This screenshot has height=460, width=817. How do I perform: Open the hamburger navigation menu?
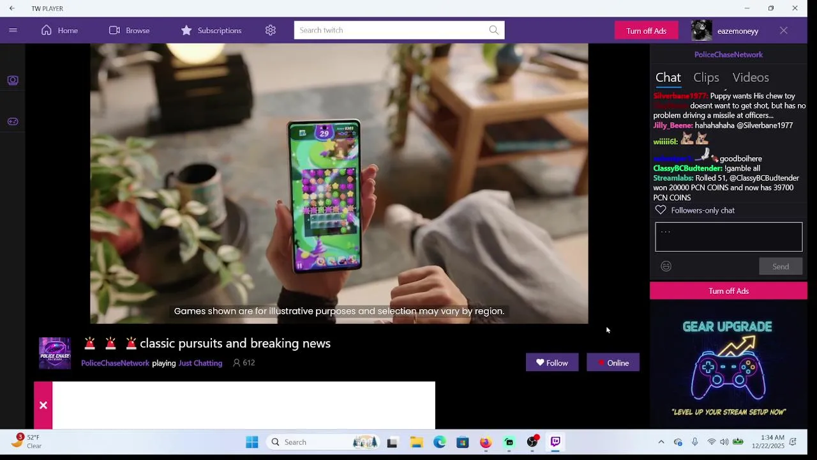(x=13, y=30)
